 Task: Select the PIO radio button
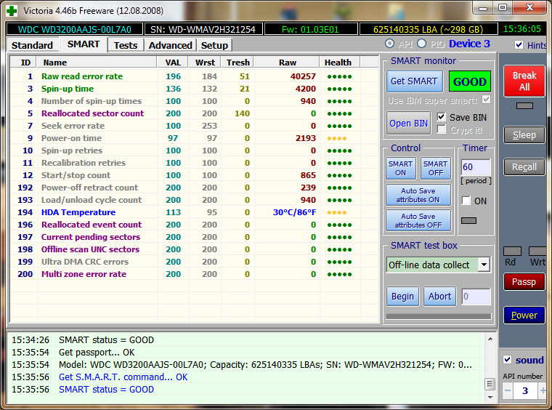[421, 44]
